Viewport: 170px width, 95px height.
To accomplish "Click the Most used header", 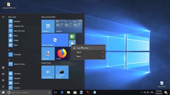I will click(x=12, y=17).
